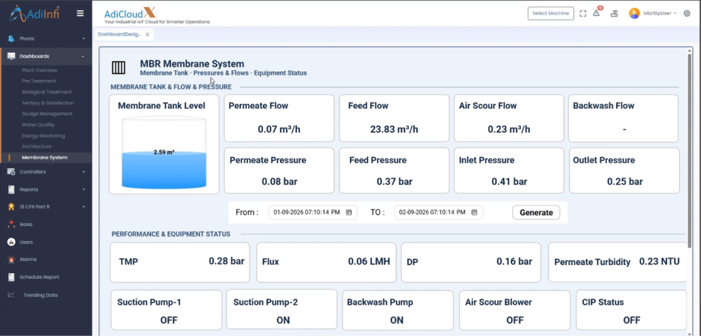This screenshot has width=701, height=336.
Task: Click the Generate button
Action: pos(536,213)
